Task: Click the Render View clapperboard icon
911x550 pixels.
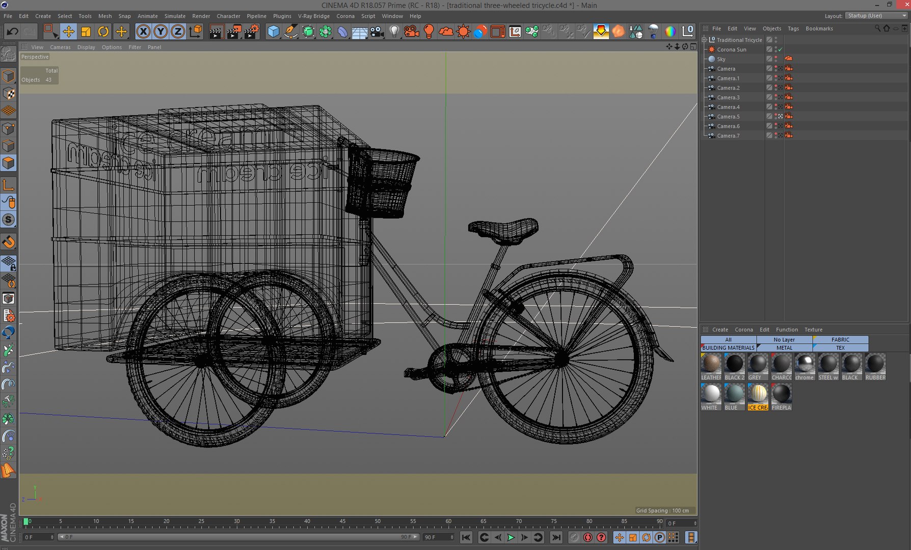Action: 216,32
